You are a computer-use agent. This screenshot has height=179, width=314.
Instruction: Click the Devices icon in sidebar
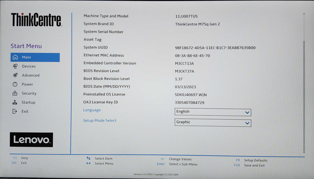15,66
